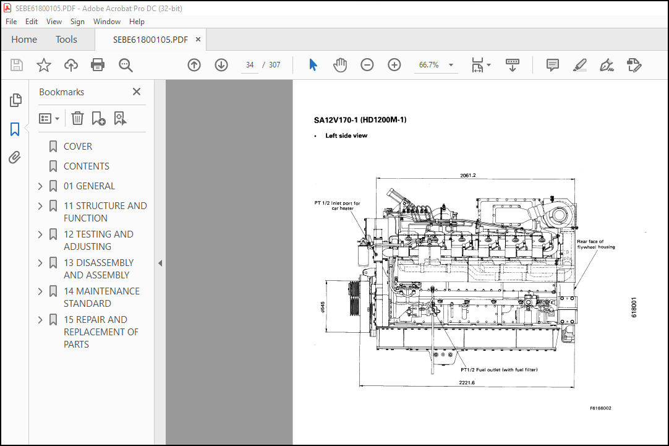Click the SA12V170-1 (HD1200M-1) heading text
The image size is (669, 446).
(x=360, y=120)
